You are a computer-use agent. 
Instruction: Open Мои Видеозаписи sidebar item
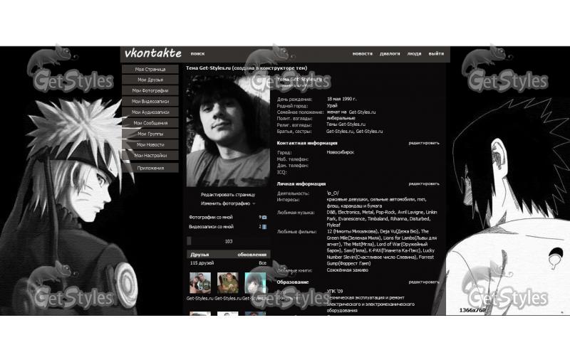coord(150,102)
